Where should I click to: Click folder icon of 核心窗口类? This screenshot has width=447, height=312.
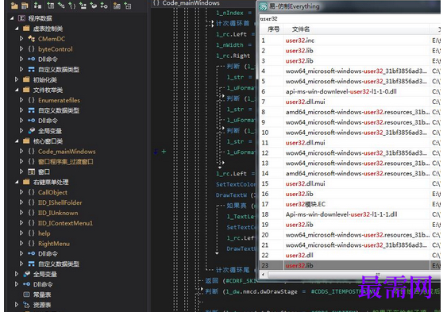26,141
